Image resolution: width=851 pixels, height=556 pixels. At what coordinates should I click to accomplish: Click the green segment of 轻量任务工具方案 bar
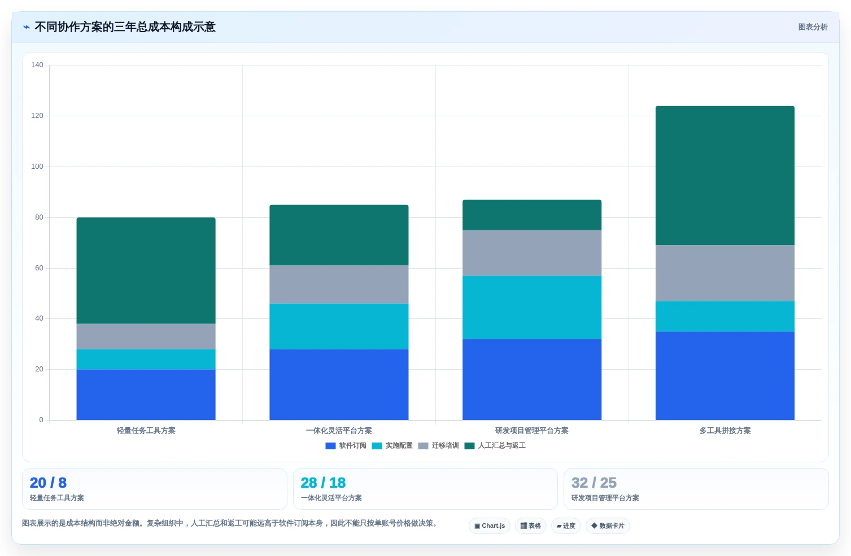(146, 270)
